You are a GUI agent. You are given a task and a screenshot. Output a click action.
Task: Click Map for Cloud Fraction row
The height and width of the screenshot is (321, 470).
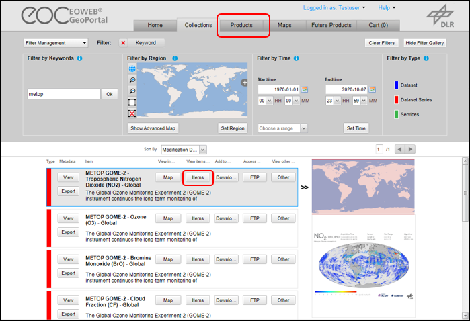[x=168, y=300]
